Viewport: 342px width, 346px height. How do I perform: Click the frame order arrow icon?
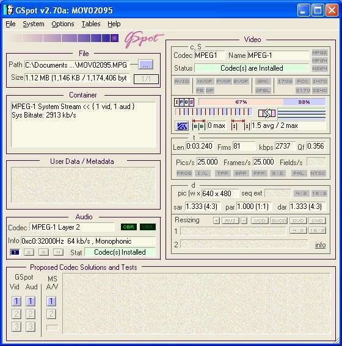click(267, 113)
